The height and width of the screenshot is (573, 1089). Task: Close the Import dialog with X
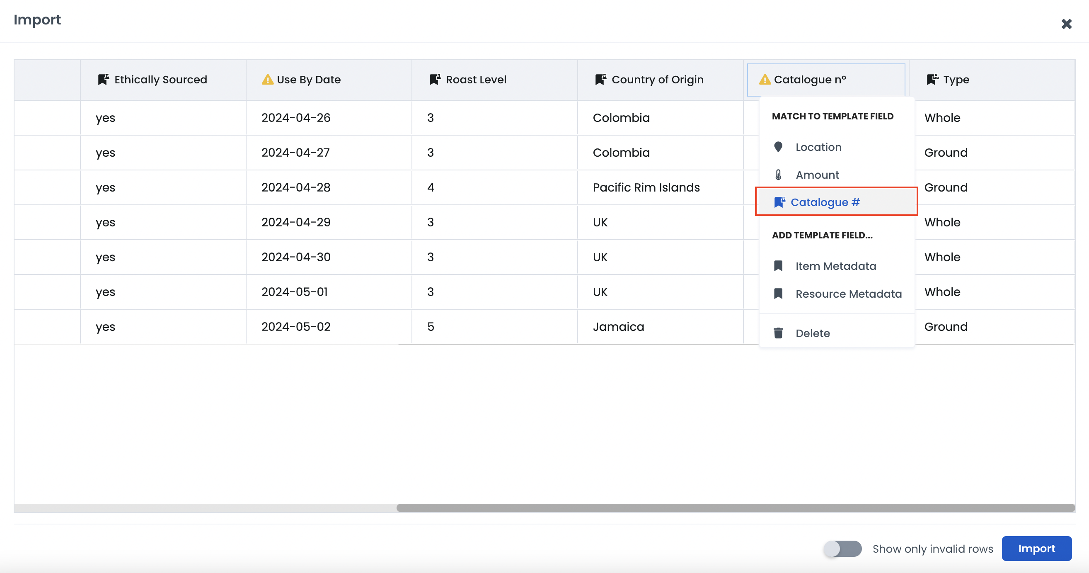point(1066,24)
